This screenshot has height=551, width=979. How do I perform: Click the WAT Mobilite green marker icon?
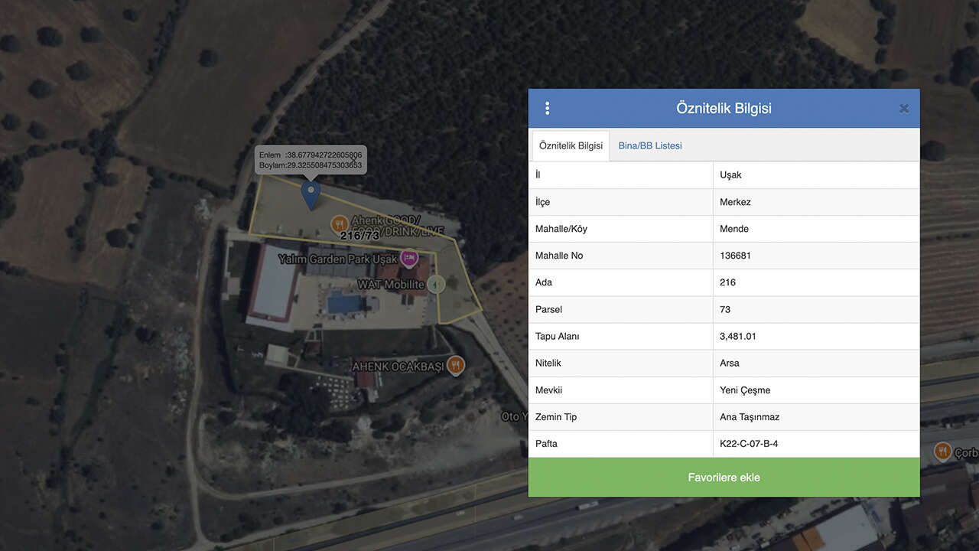(x=436, y=284)
